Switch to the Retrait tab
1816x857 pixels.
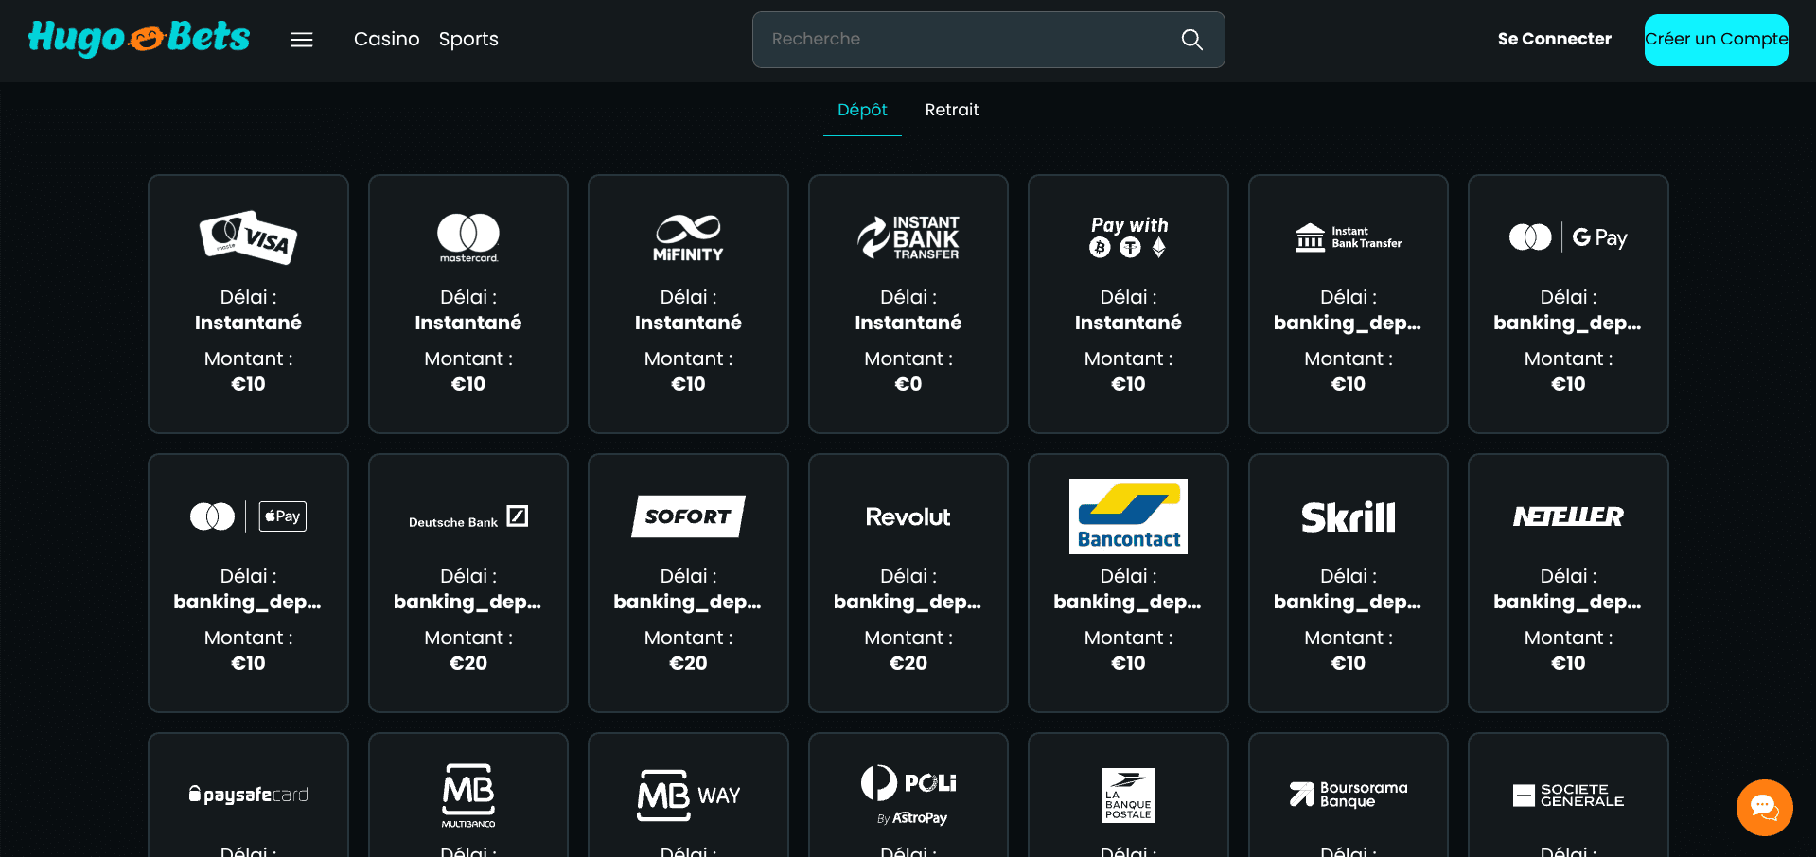pos(952,110)
